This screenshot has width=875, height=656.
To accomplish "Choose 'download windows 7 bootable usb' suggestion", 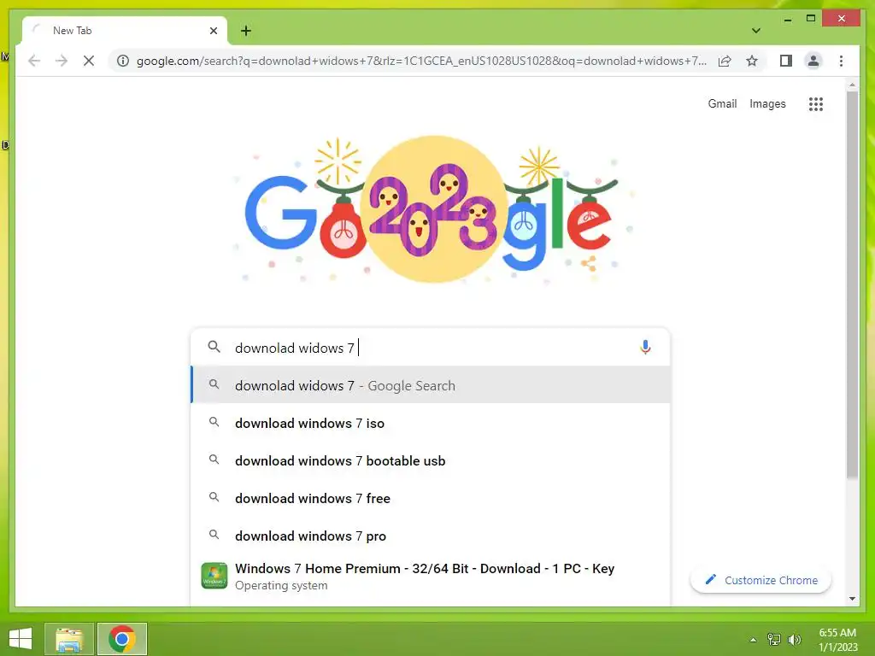I will coord(431,460).
